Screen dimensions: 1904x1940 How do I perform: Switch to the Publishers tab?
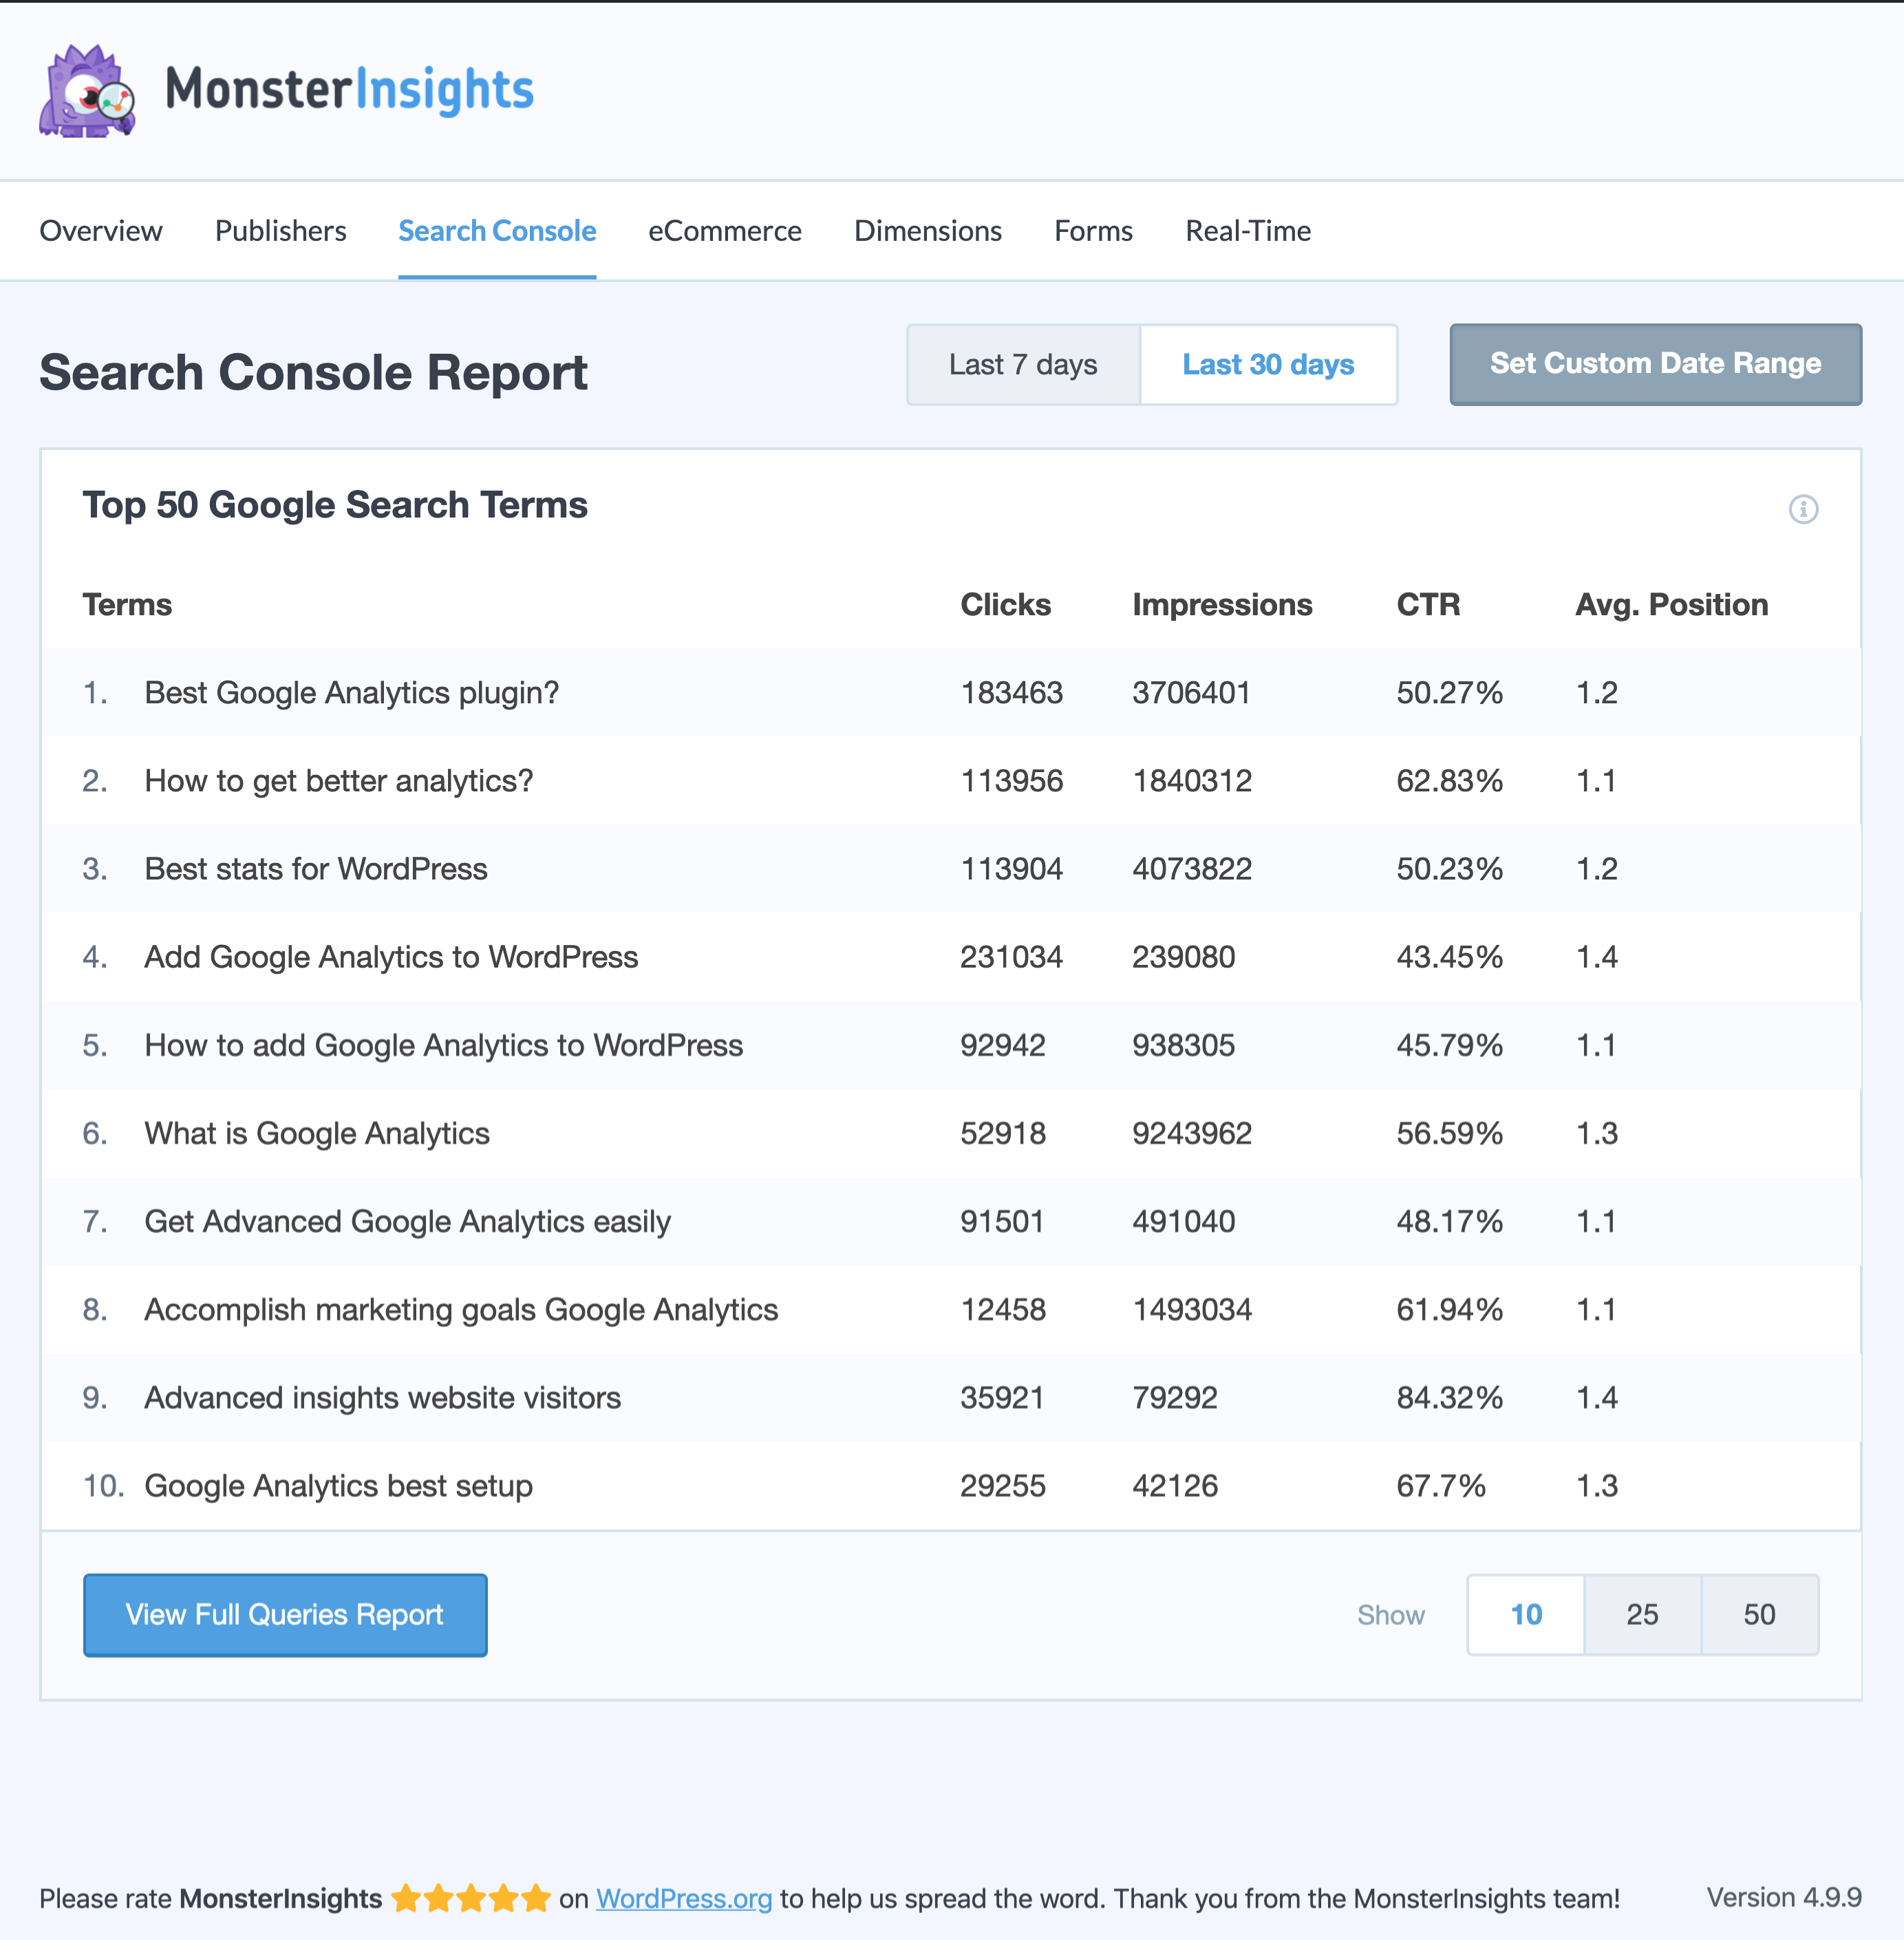tap(280, 231)
